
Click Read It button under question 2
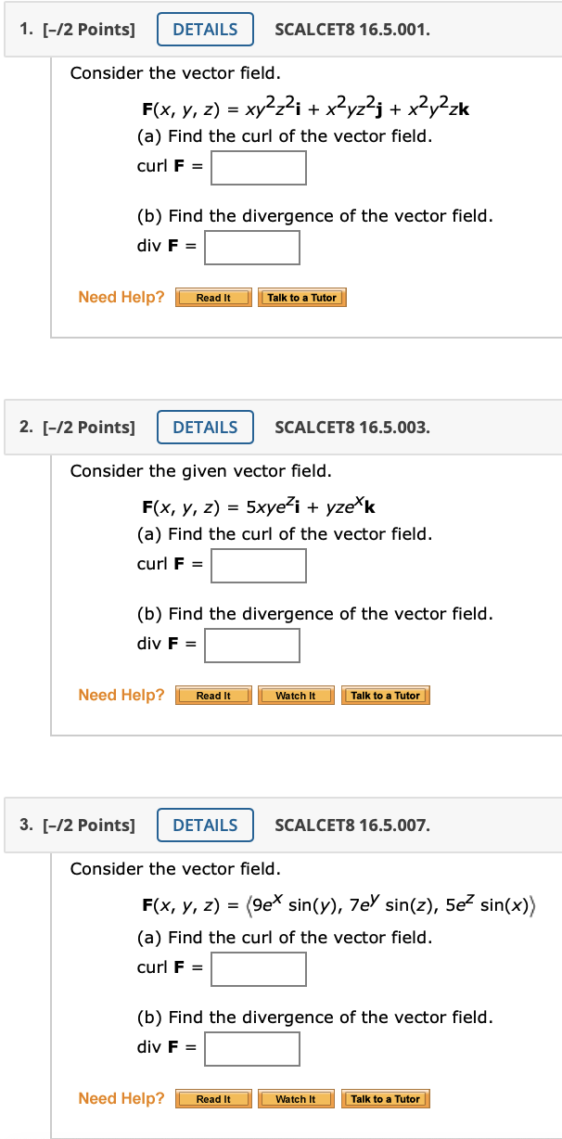213,695
